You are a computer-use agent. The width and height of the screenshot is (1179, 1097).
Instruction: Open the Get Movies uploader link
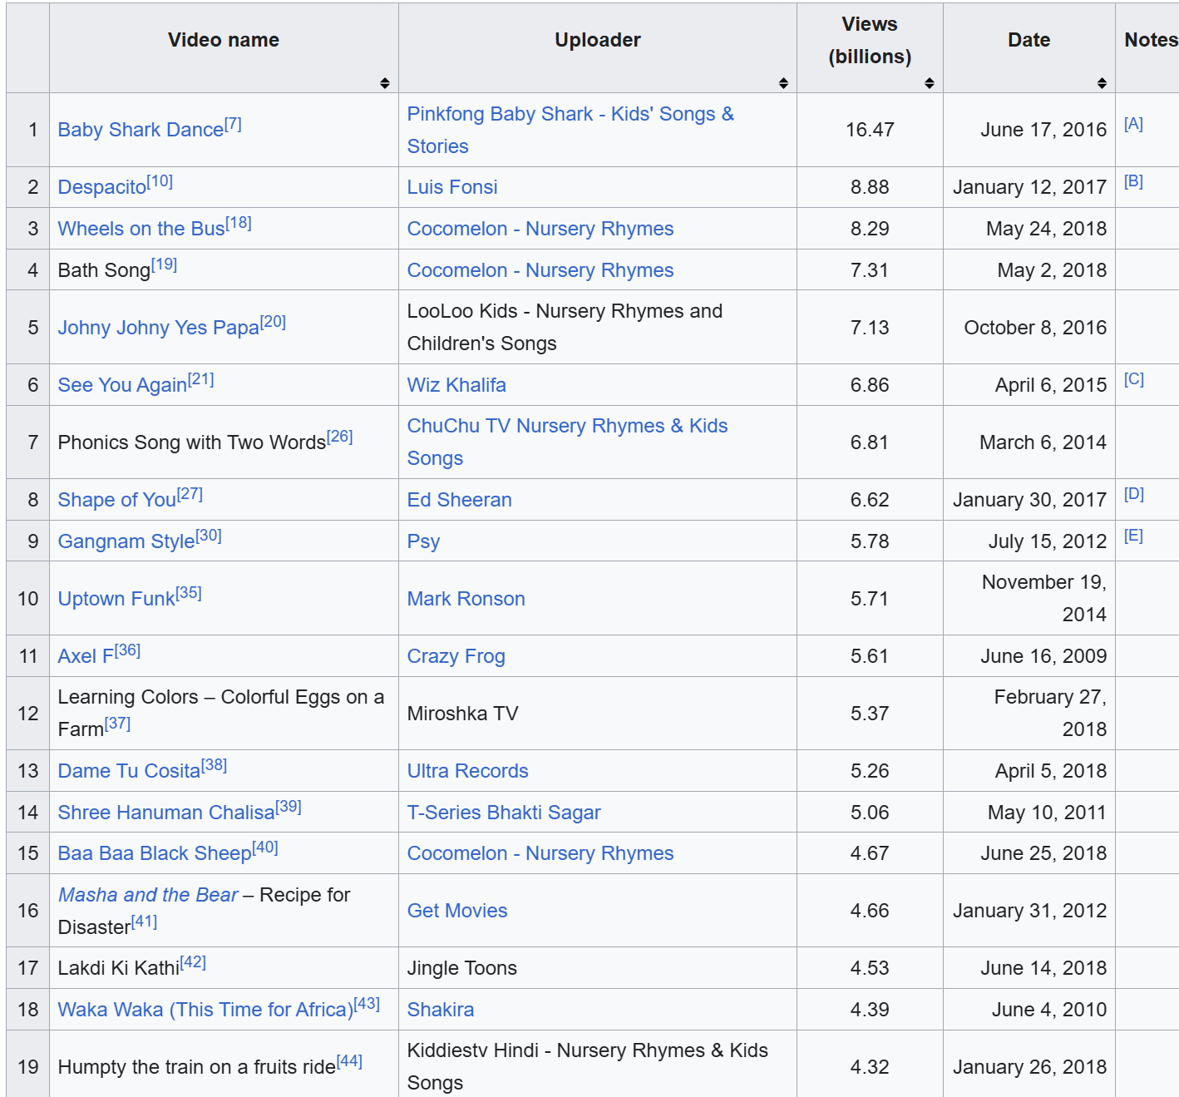(x=457, y=911)
